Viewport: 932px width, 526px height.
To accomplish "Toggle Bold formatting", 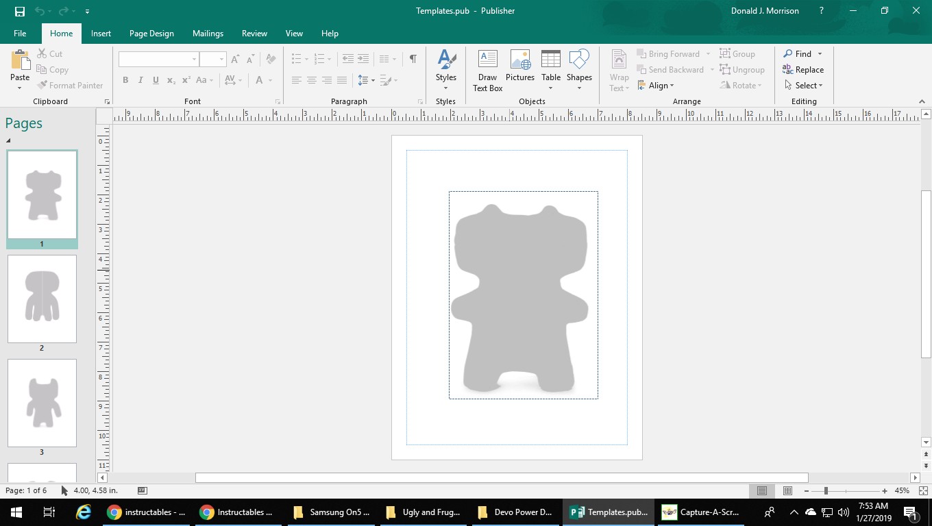I will click(125, 80).
